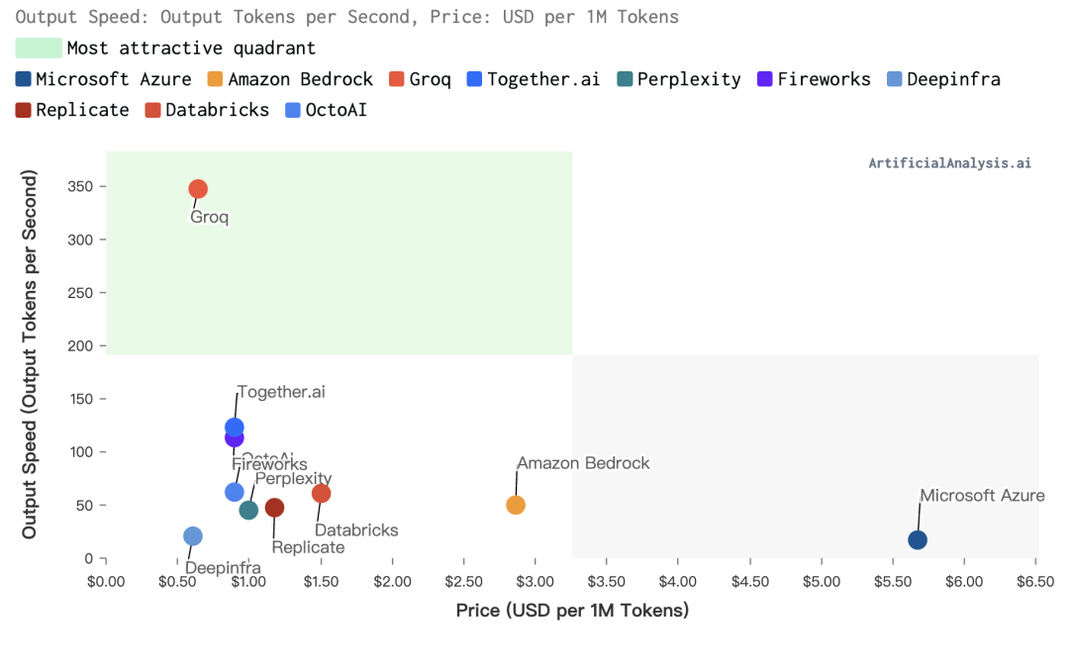Screen dimensions: 1069x669
Task: Click Deepinfra legend entry label
Action: pyautogui.click(x=953, y=80)
